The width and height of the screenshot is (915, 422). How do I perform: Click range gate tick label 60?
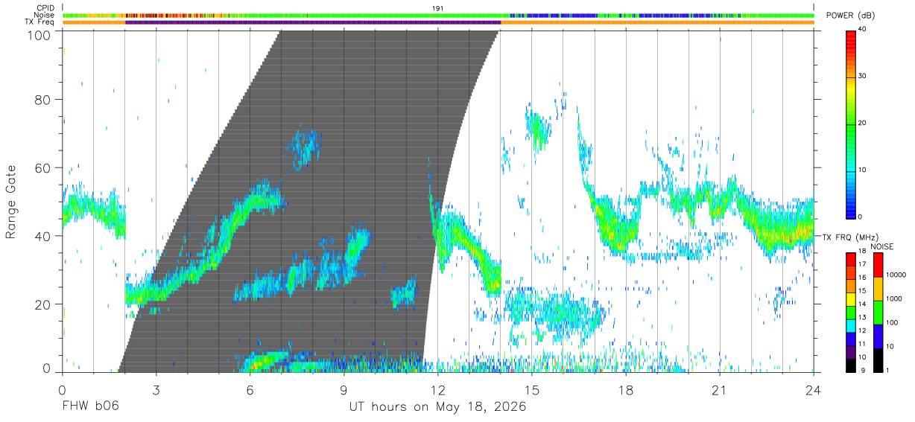pyautogui.click(x=44, y=167)
